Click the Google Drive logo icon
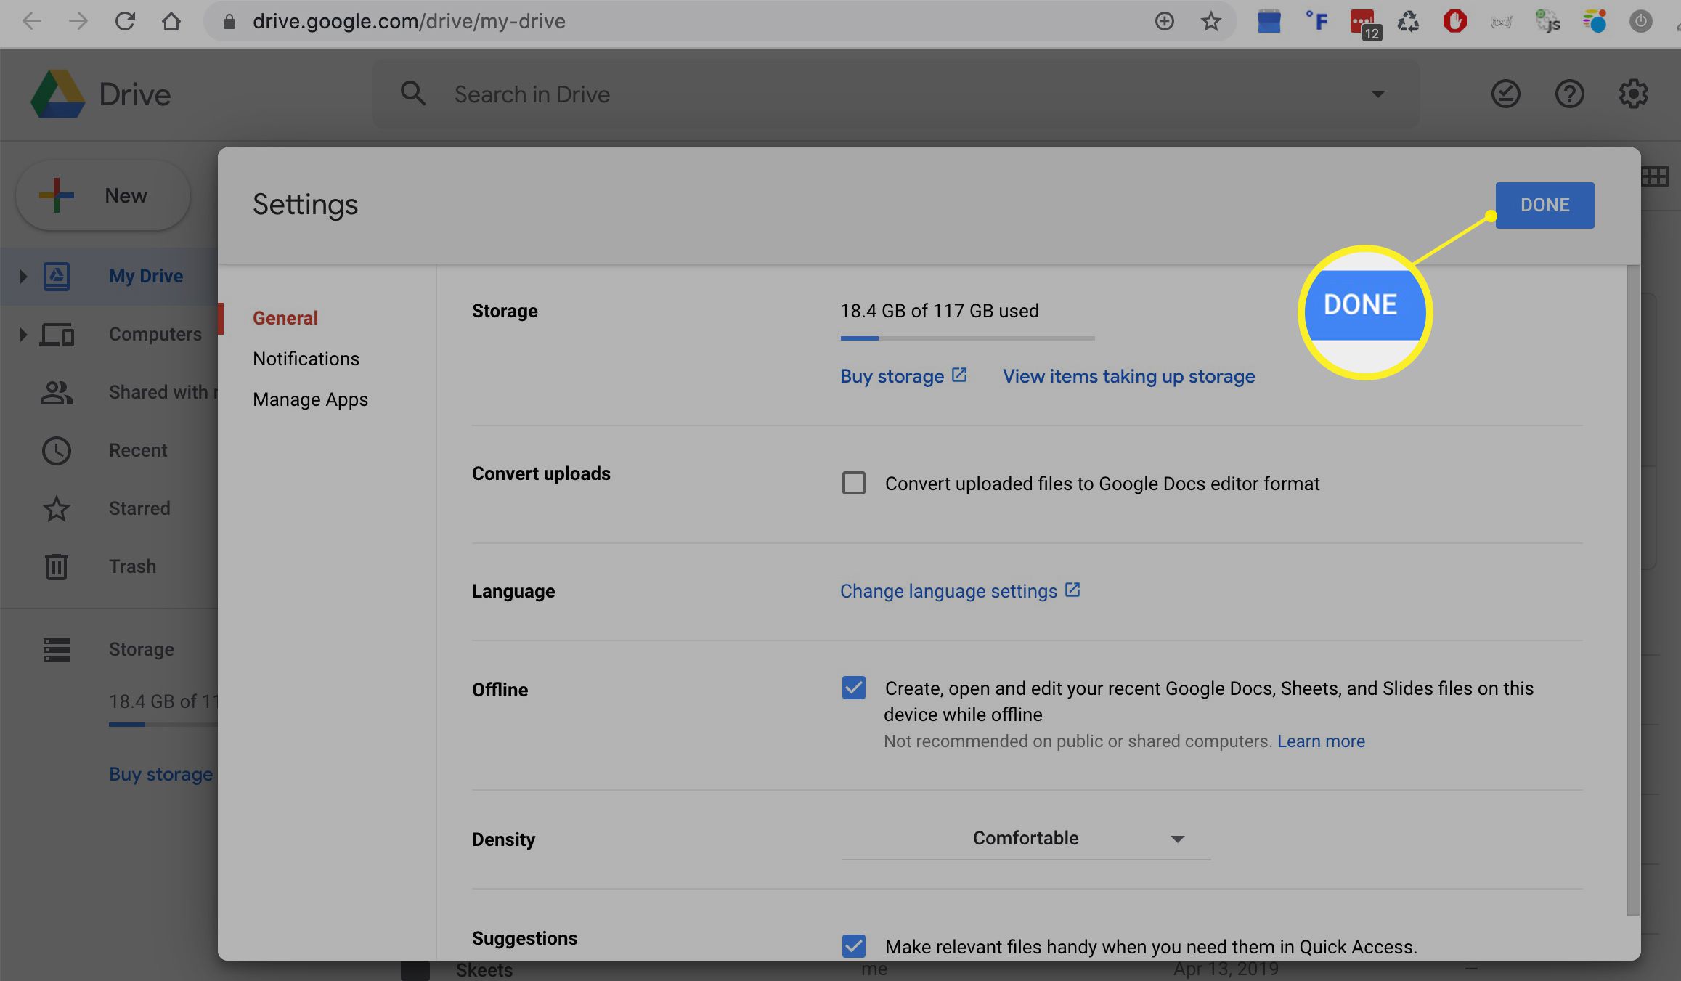 point(56,94)
